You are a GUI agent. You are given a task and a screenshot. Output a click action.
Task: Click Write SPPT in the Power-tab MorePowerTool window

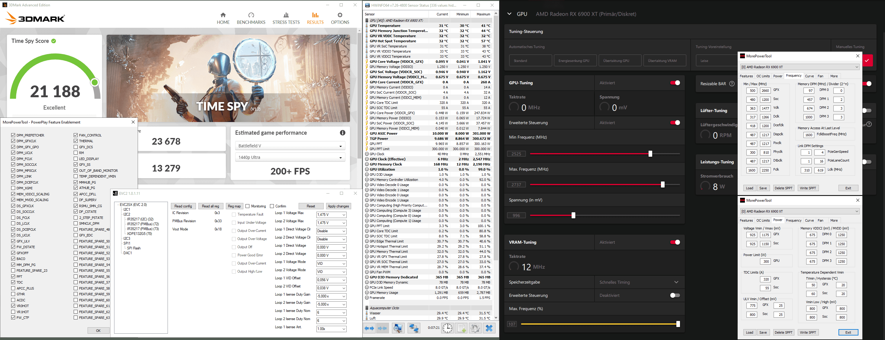(x=808, y=332)
